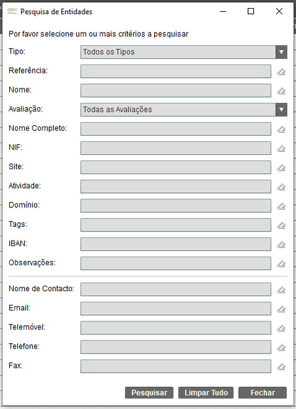The height and width of the screenshot is (409, 296).
Task: Erase the Email field via eraser icon
Action: [x=281, y=309]
